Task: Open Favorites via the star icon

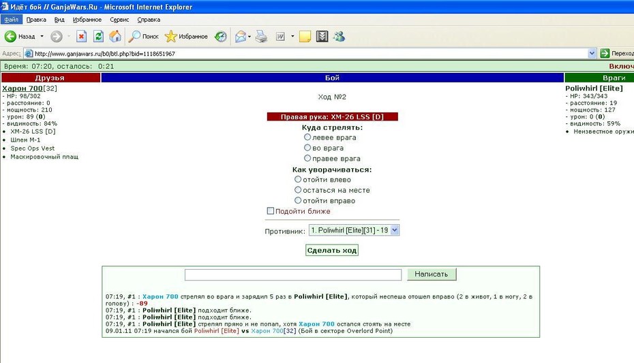Action: coord(170,36)
